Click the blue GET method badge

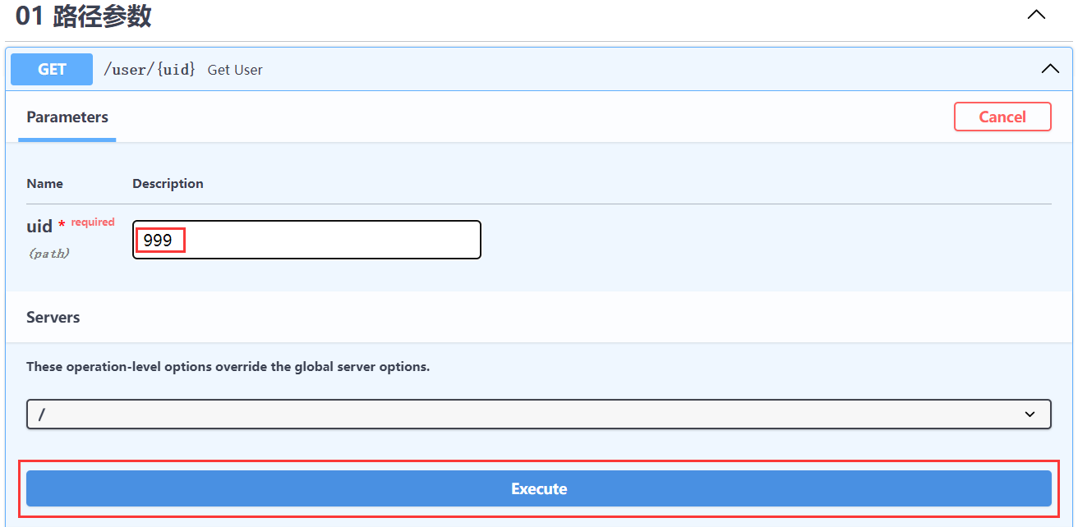tap(52, 70)
